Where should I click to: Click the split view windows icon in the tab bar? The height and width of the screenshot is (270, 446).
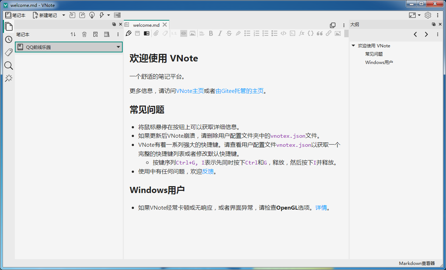coord(333,25)
